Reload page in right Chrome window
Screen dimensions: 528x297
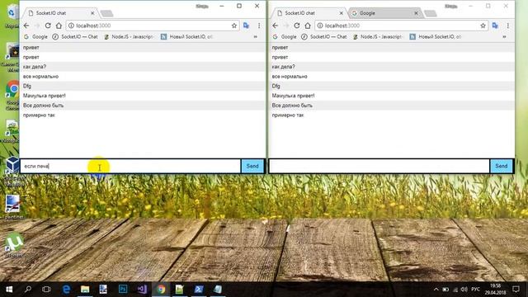[297, 26]
